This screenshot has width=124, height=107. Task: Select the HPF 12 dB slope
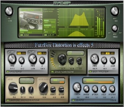19,53
